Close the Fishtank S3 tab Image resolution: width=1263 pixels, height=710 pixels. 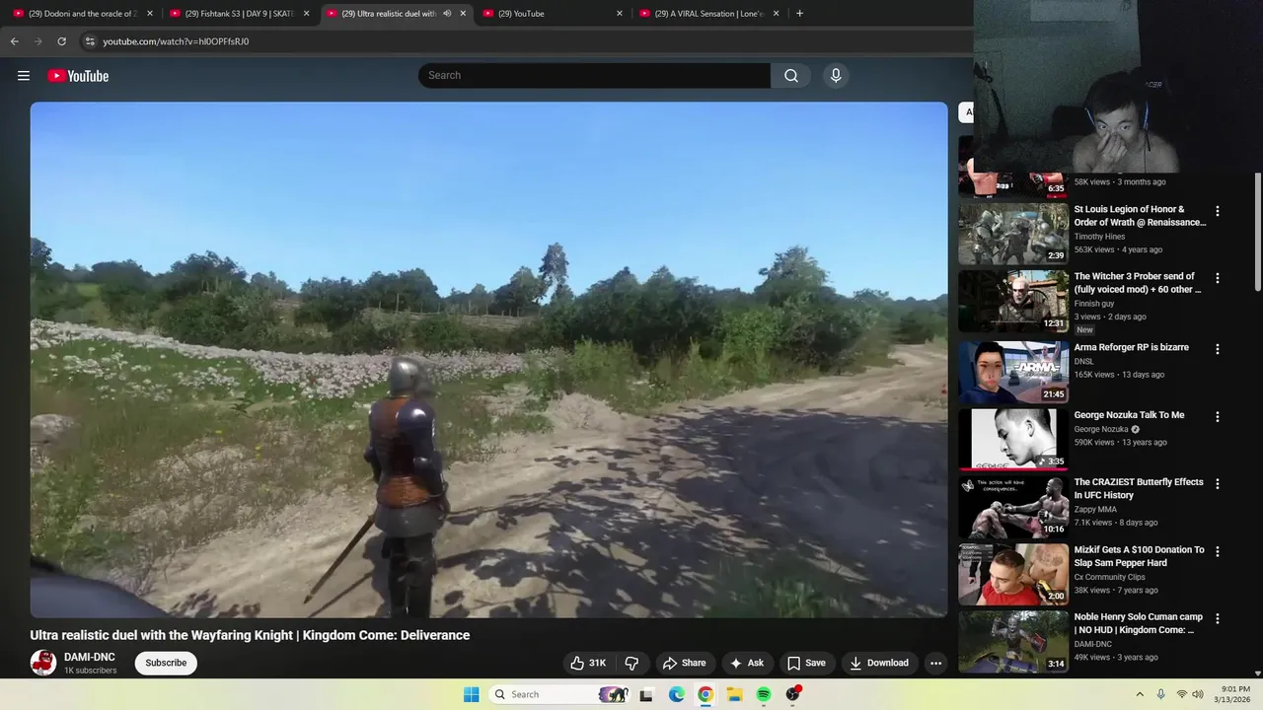(x=306, y=14)
